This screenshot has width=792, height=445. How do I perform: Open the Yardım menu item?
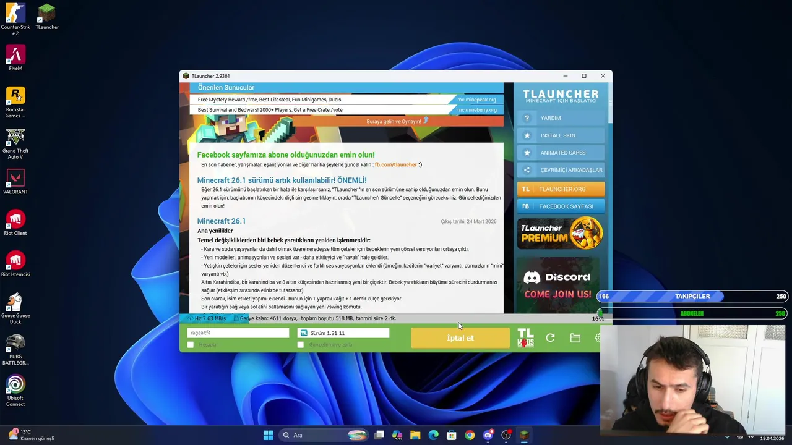(561, 118)
